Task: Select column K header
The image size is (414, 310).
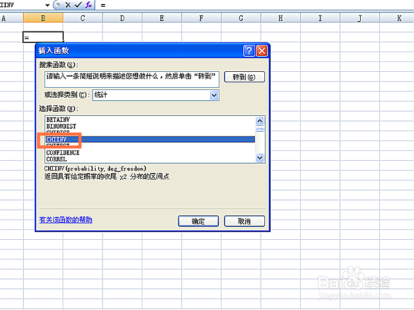Action: (x=397, y=18)
